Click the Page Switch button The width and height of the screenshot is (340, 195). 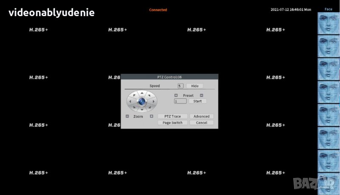172,123
